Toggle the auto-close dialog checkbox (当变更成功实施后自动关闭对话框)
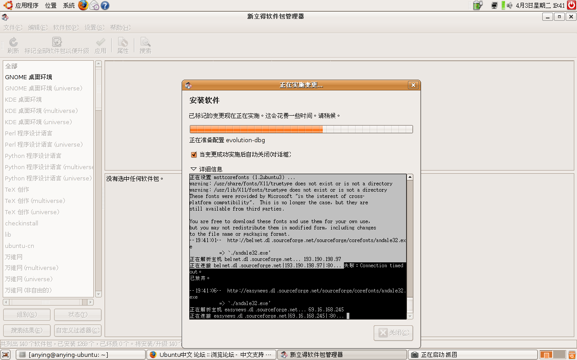577x360 pixels. coord(194,155)
